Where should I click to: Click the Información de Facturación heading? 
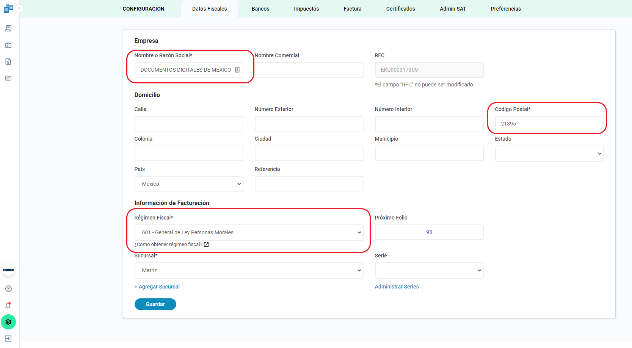172,203
